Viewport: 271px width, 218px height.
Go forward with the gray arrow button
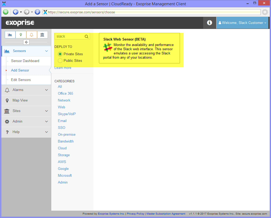coord(27,12)
